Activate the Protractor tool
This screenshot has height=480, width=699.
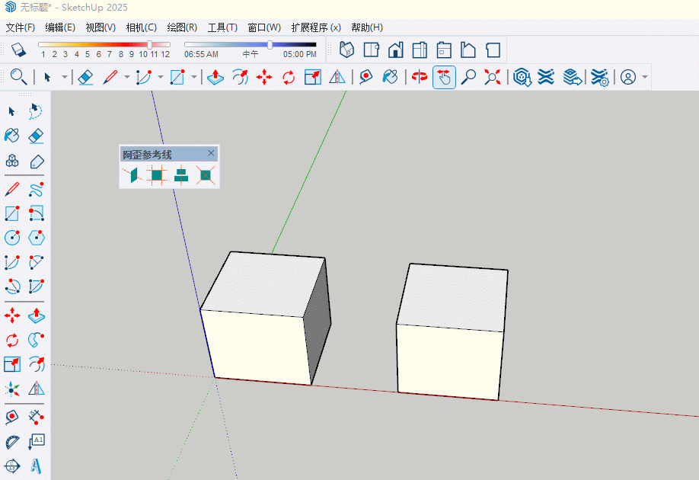pyautogui.click(x=12, y=442)
